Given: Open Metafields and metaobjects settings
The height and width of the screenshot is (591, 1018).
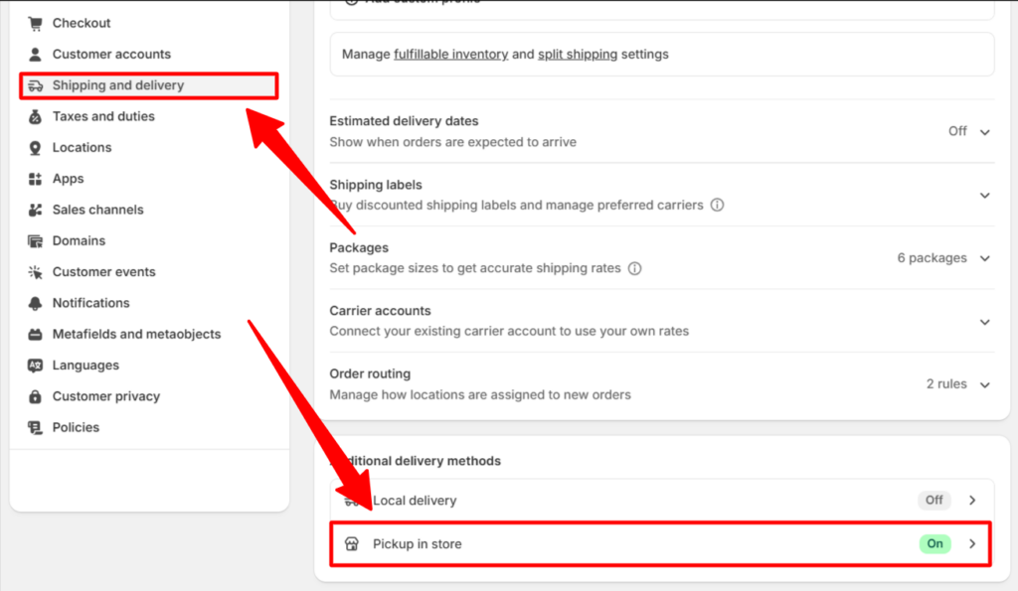Looking at the screenshot, I should point(136,334).
